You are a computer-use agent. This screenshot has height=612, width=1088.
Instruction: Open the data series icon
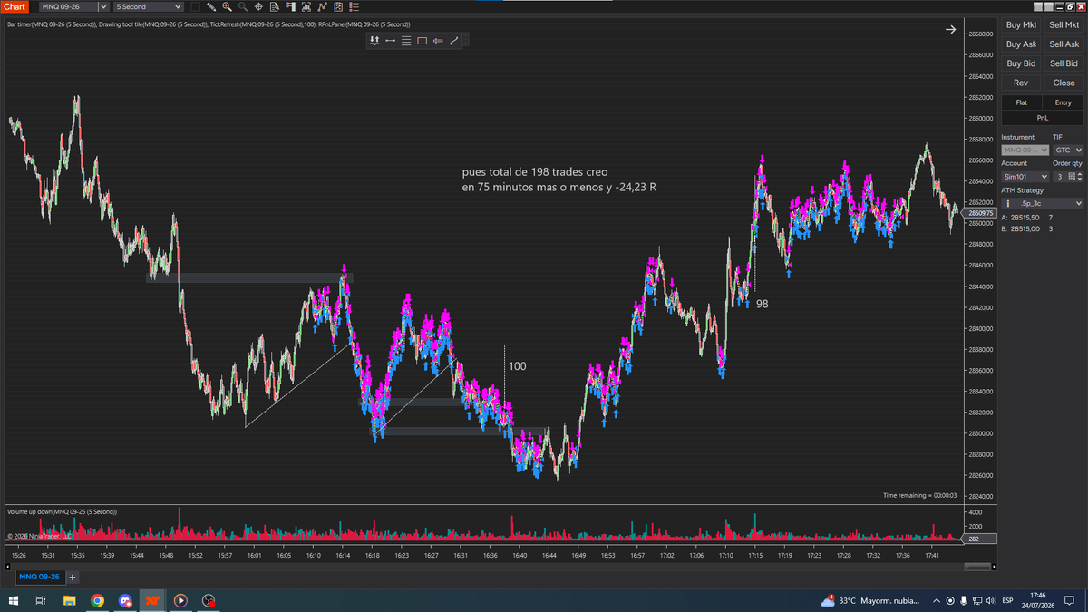point(306,6)
